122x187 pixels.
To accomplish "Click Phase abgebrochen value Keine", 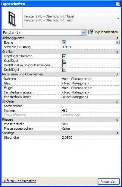I will [x=91, y=128].
